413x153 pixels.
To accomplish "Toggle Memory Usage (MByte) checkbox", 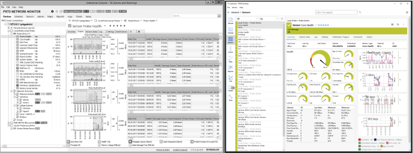I will click(99, 145).
